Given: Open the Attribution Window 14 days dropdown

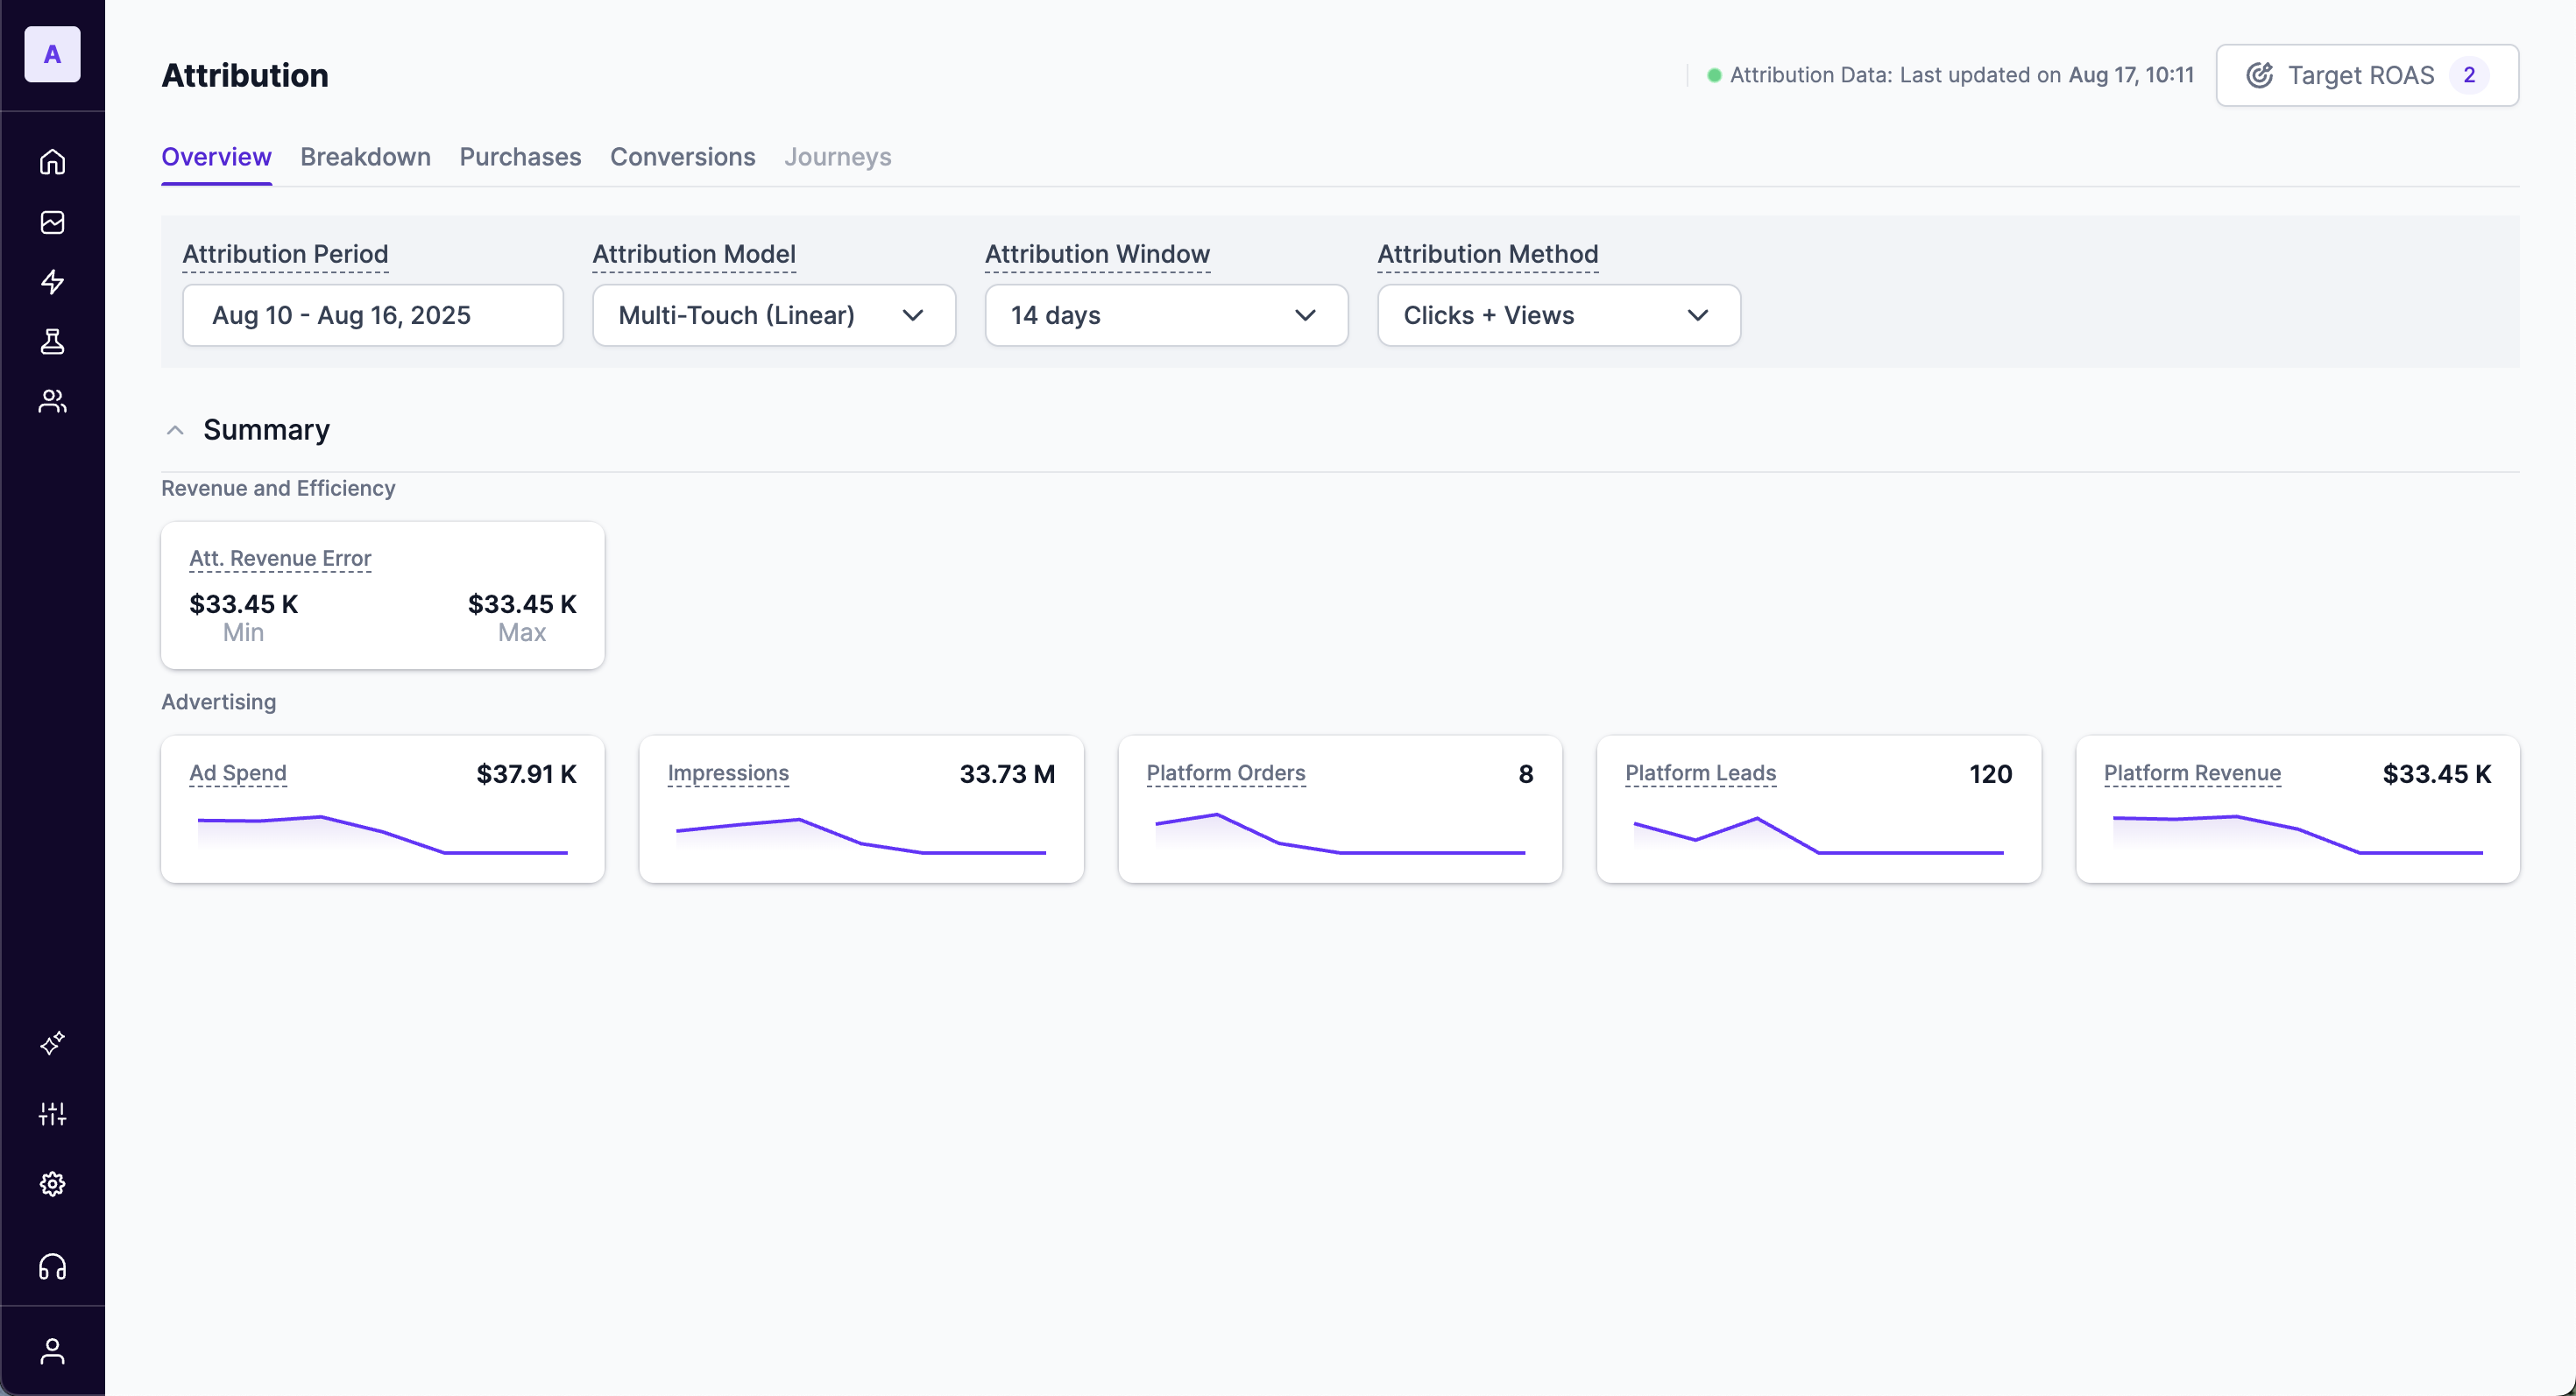Looking at the screenshot, I should [1165, 316].
